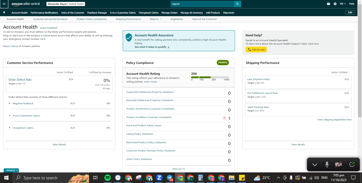Click the volume speaker tray icon

(317, 178)
